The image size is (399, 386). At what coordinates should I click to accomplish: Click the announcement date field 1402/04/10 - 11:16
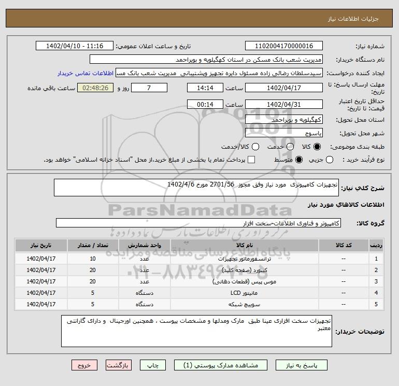[x=75, y=46]
